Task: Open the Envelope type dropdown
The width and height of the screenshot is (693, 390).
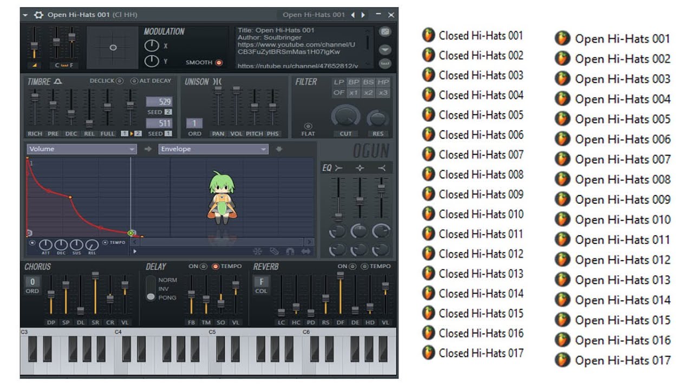Action: coord(213,149)
